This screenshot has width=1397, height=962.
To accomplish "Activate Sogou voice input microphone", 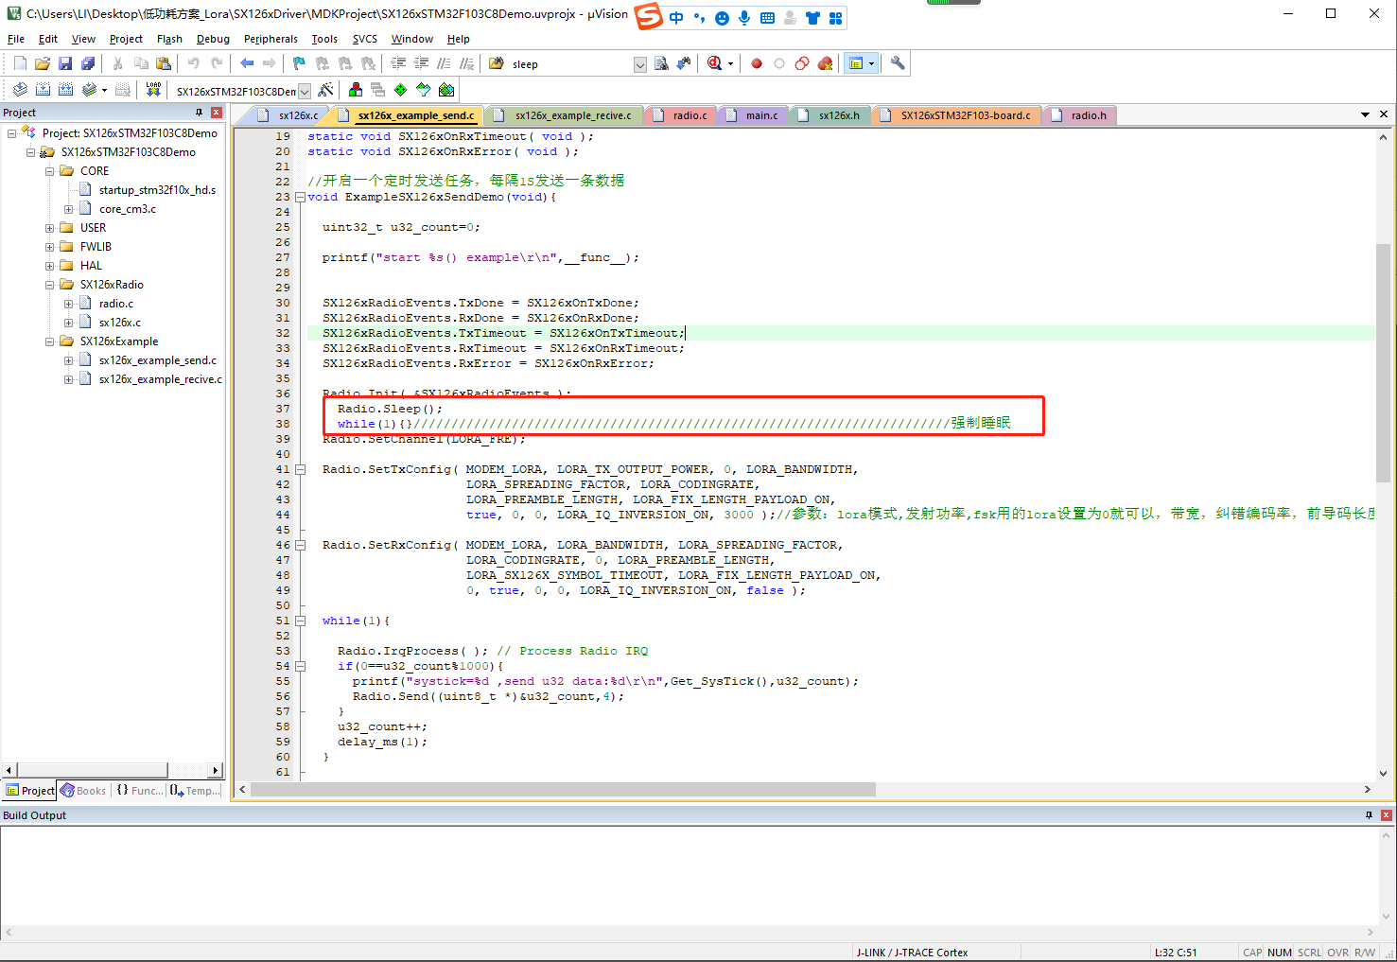I will [x=744, y=17].
